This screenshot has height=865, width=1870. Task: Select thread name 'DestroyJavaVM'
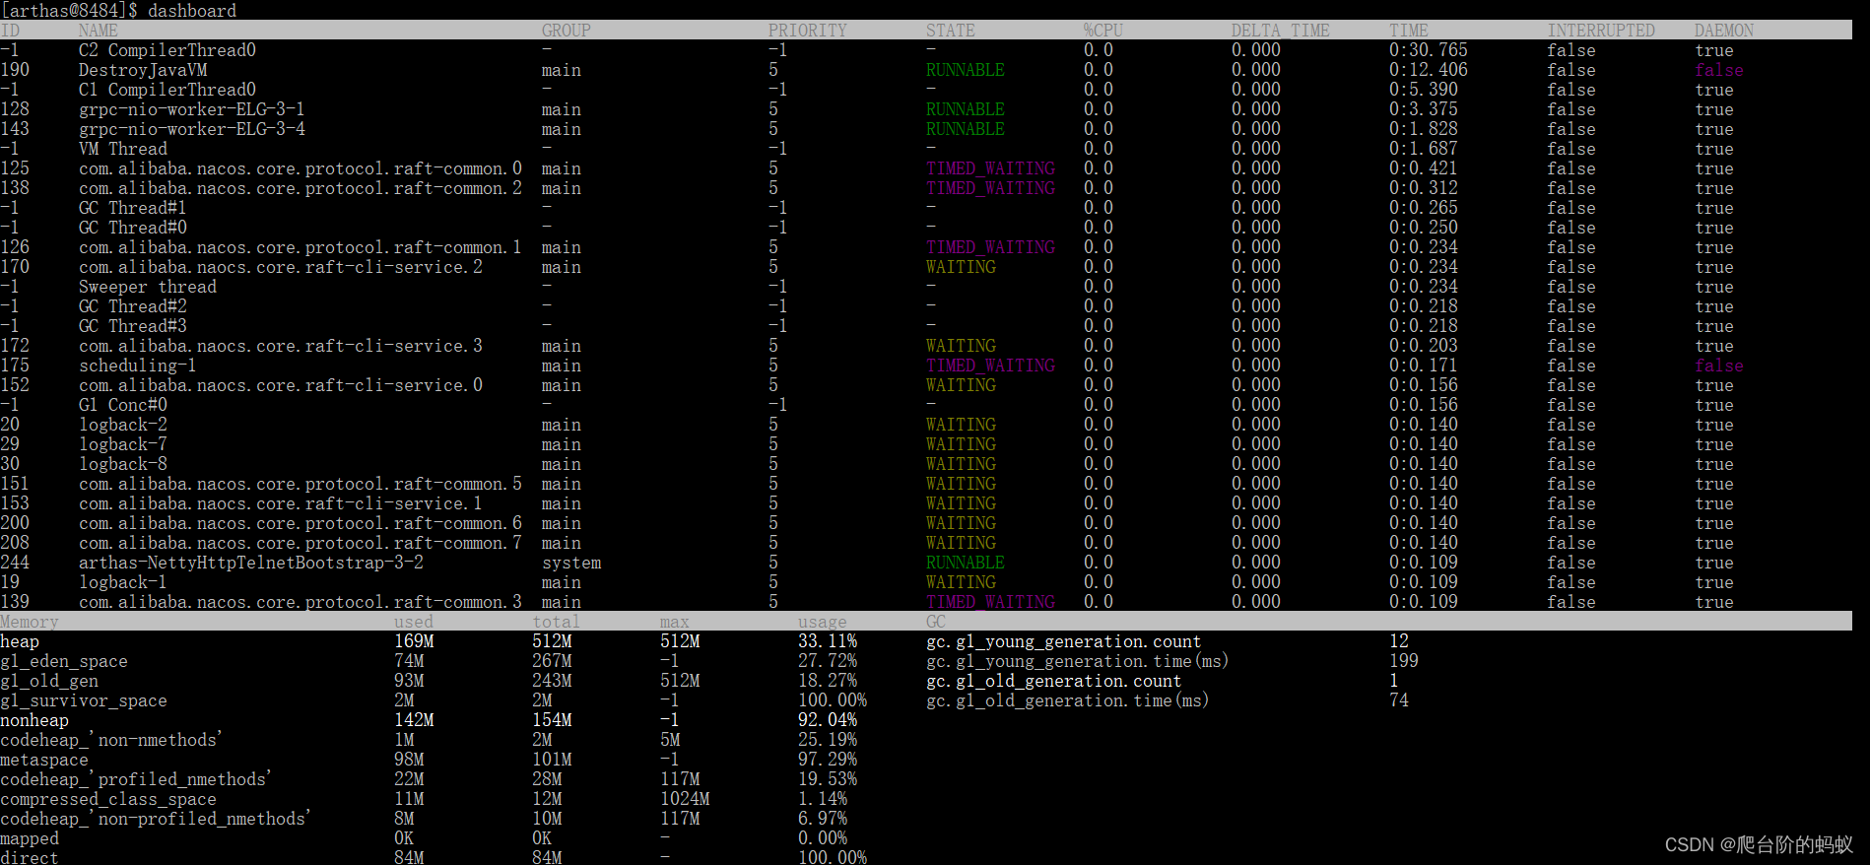[x=143, y=70]
